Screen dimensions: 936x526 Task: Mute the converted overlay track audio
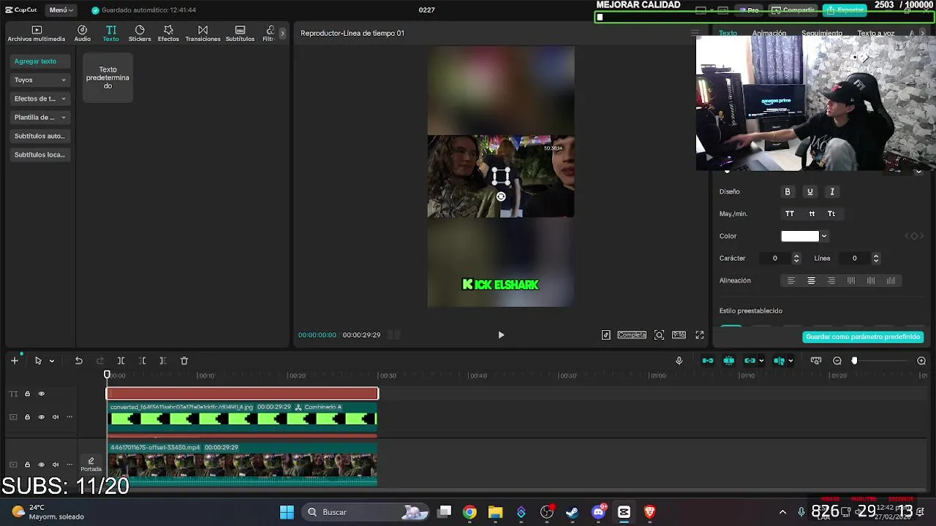[x=55, y=417]
